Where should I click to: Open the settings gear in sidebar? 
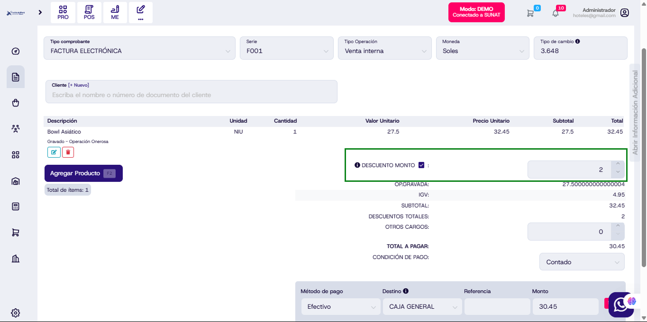tap(16, 313)
